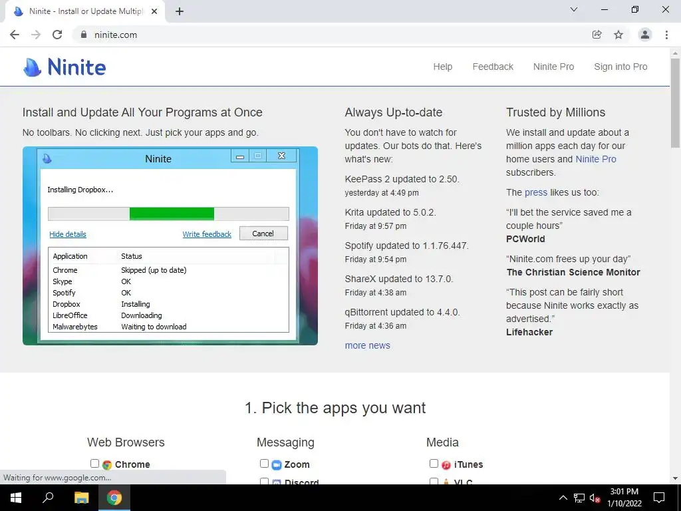
Task: Click the Chrome taskbar icon
Action: tap(114, 498)
